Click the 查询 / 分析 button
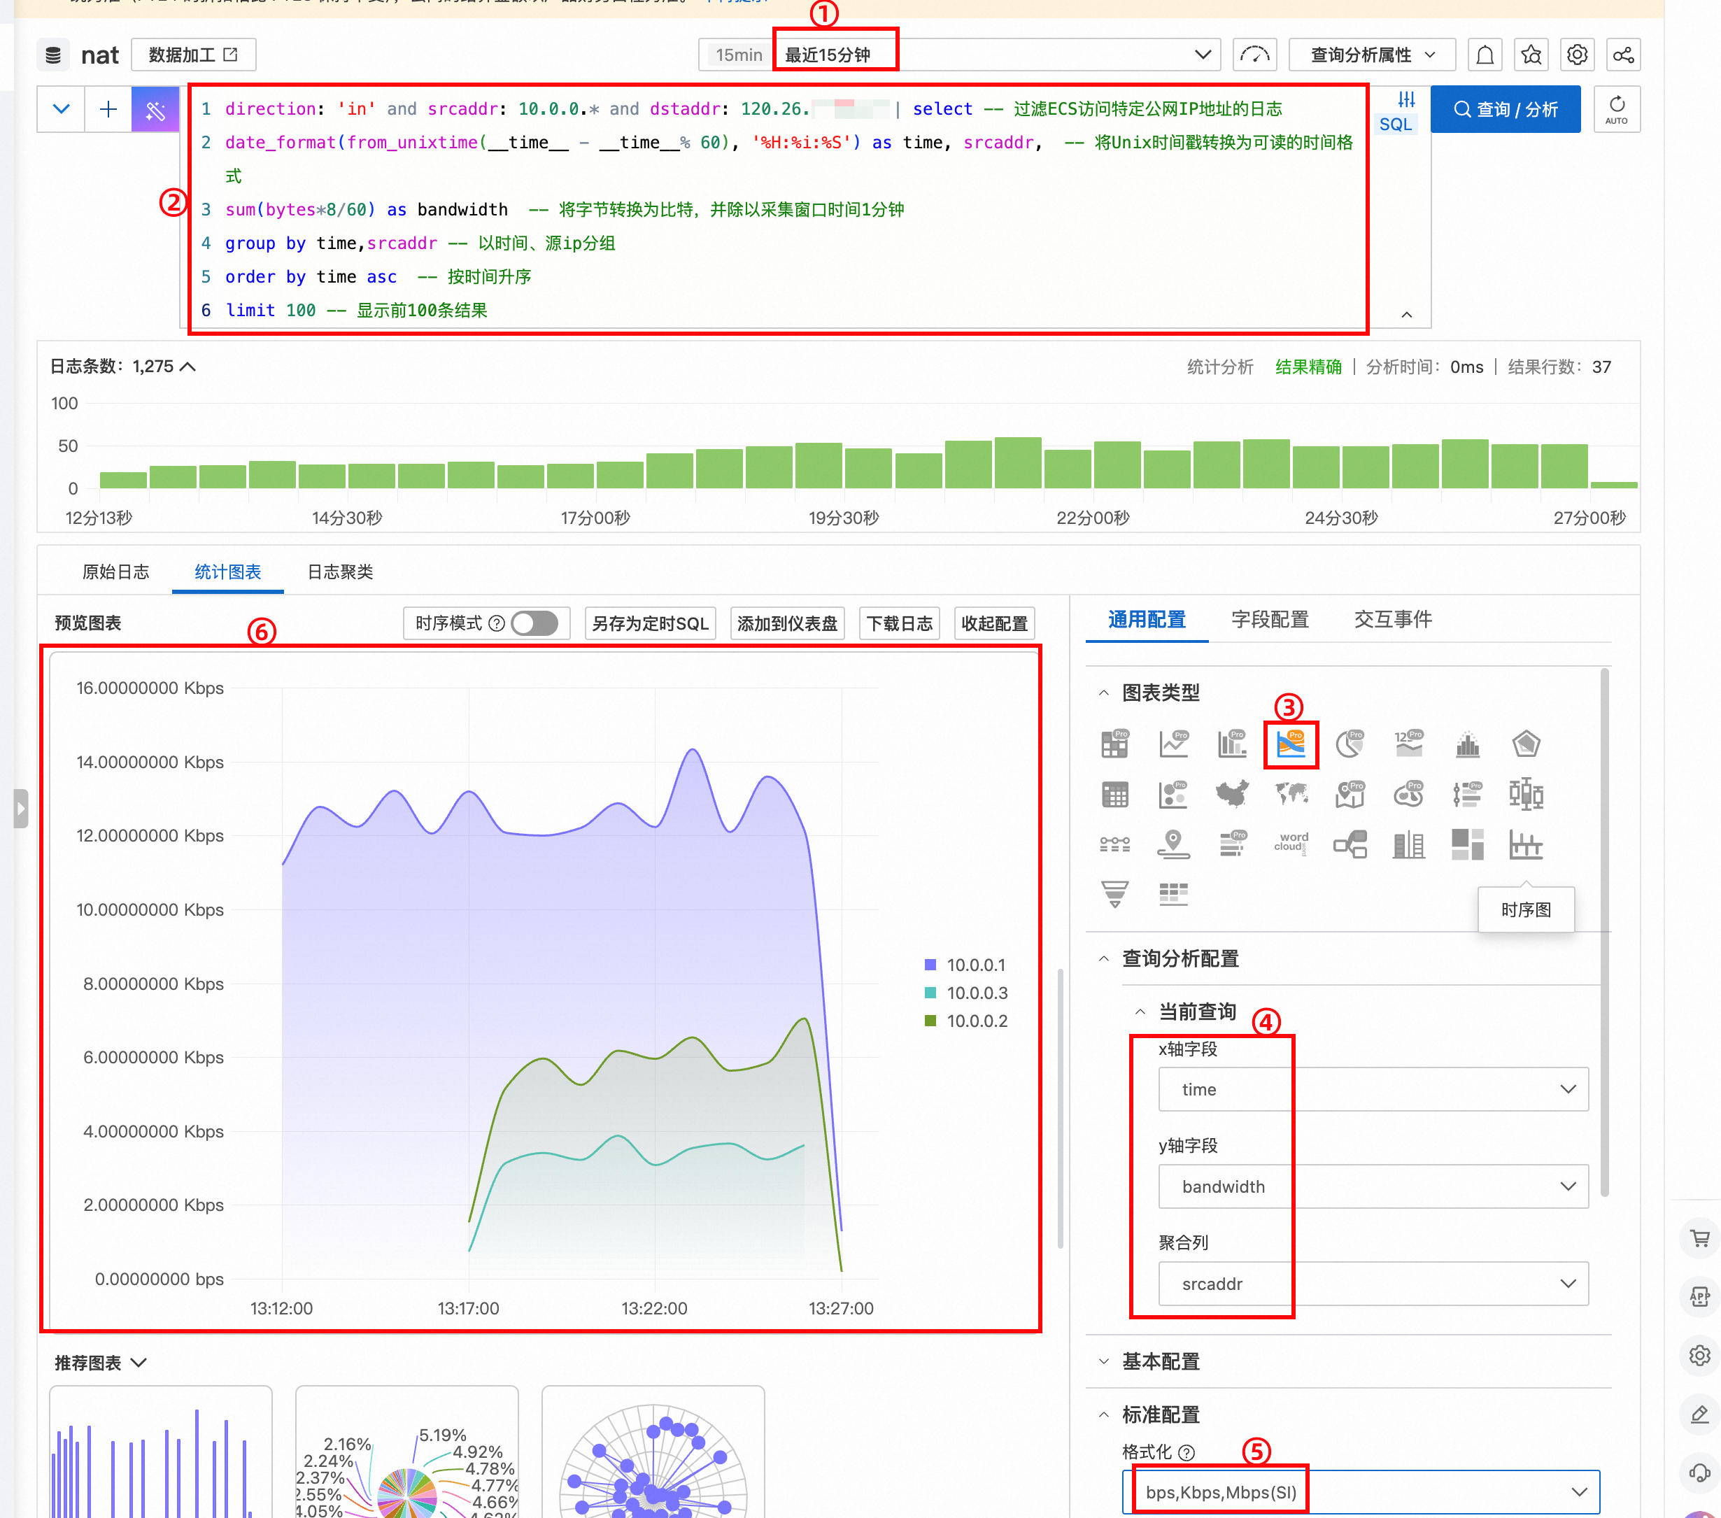Viewport: 1721px width, 1518px height. point(1506,109)
